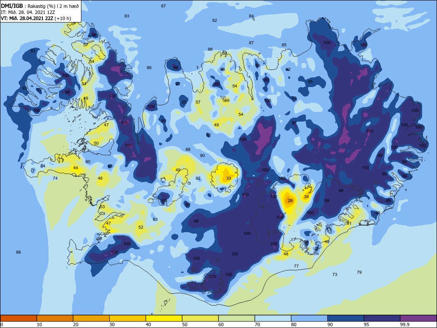The width and height of the screenshot is (437, 328).
Task: Click the map value '73' off the southeast coast
Action: click(335, 275)
